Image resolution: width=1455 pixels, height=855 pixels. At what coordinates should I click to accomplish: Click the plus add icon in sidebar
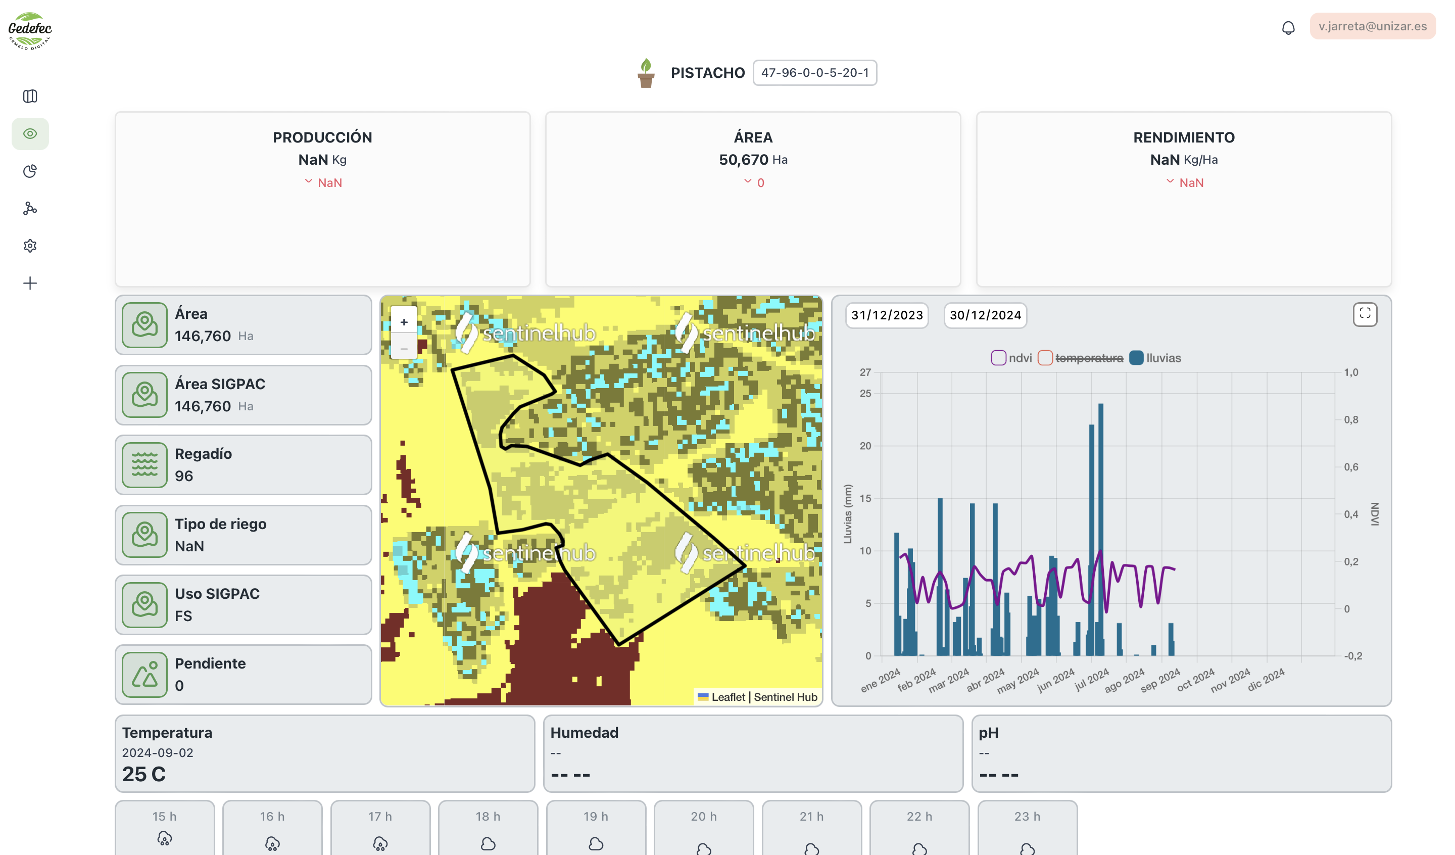[30, 283]
